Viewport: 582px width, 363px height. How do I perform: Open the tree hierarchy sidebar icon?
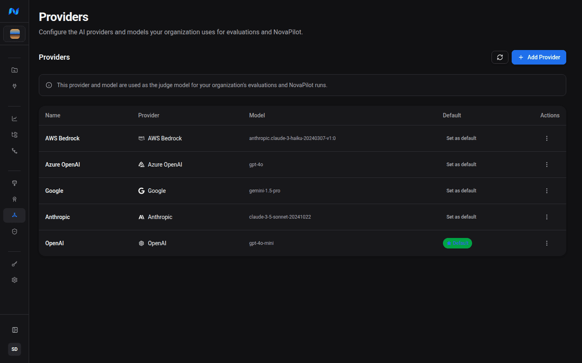pyautogui.click(x=15, y=135)
